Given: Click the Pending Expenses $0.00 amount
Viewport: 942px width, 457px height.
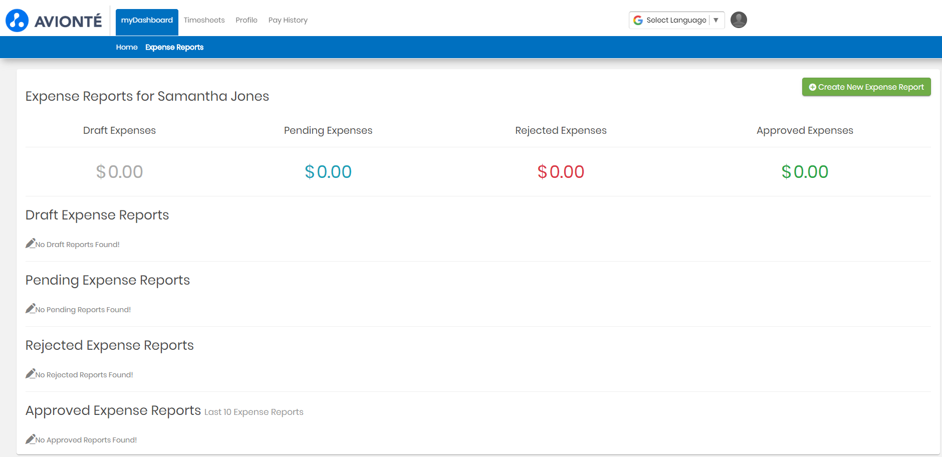Looking at the screenshot, I should (x=328, y=172).
